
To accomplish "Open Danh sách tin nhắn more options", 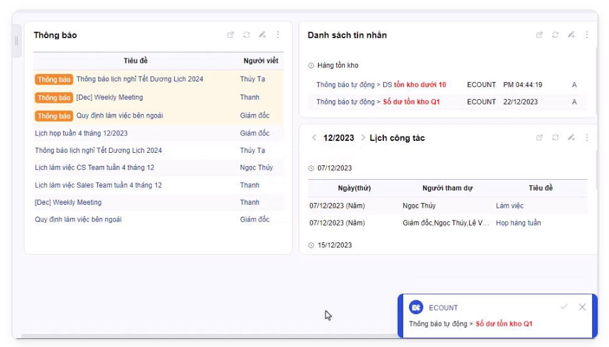I will (587, 35).
